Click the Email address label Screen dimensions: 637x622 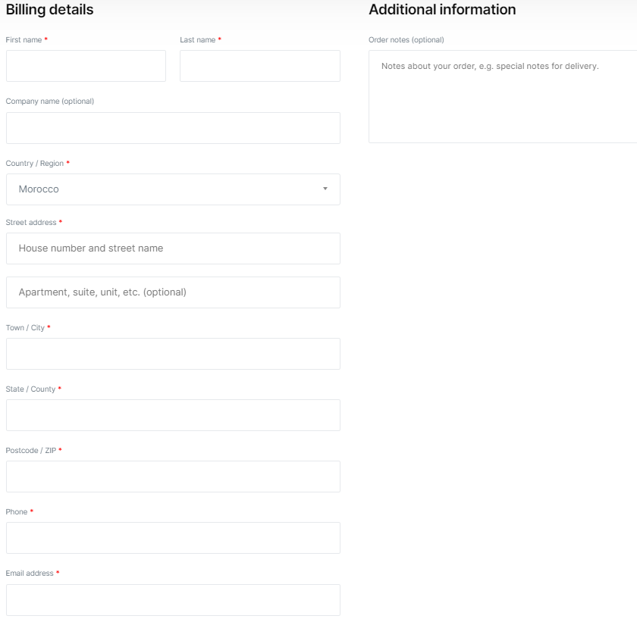pyautogui.click(x=30, y=574)
